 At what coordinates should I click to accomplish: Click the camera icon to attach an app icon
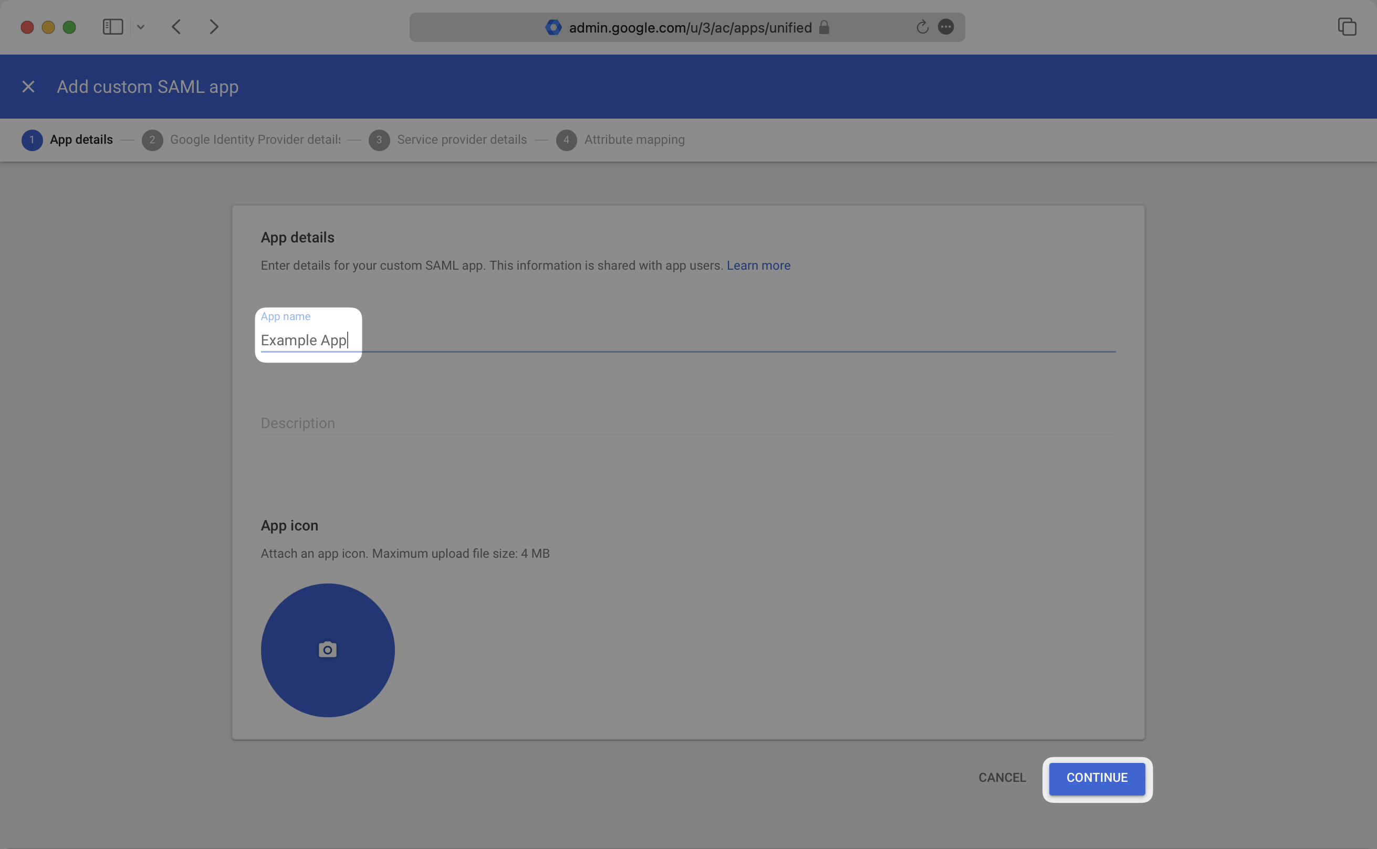click(328, 650)
